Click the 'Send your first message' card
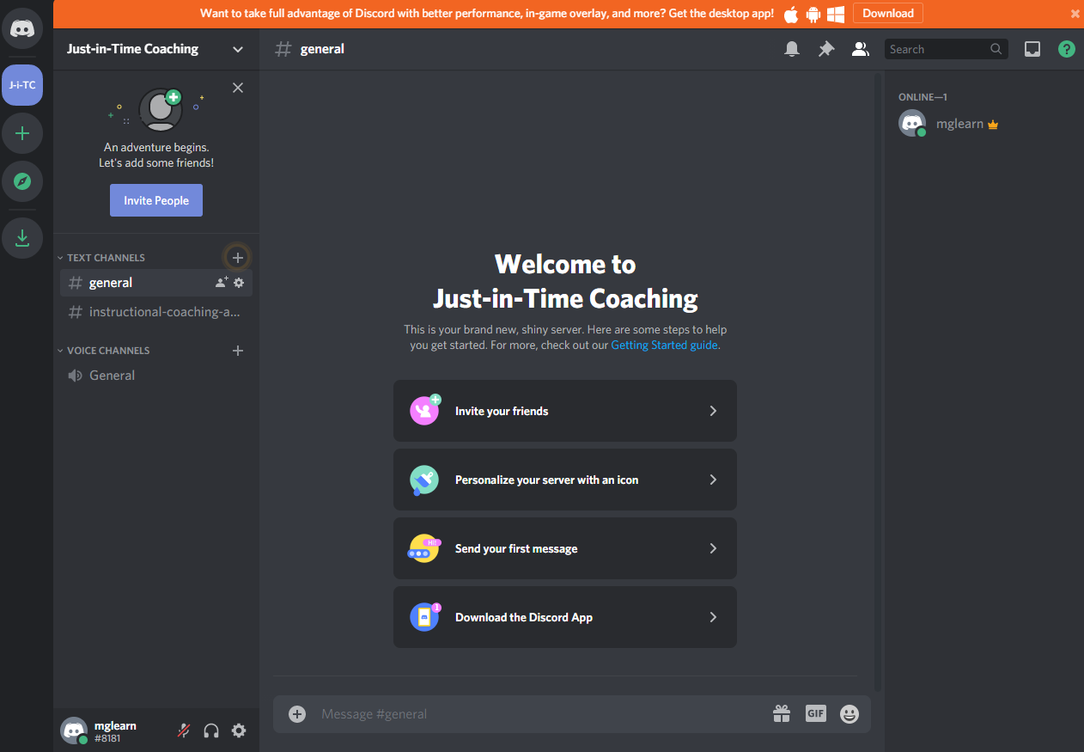Viewport: 1084px width, 752px height. coord(565,548)
